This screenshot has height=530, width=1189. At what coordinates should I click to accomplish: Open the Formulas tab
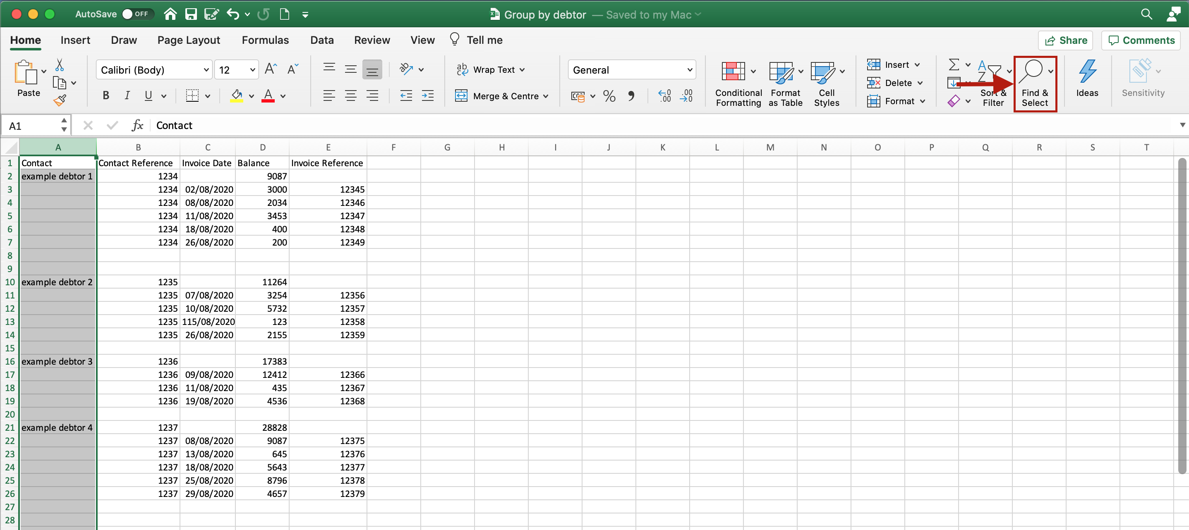tap(265, 40)
